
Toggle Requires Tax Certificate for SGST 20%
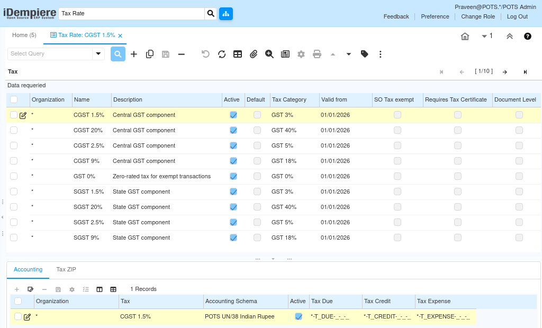458,207
